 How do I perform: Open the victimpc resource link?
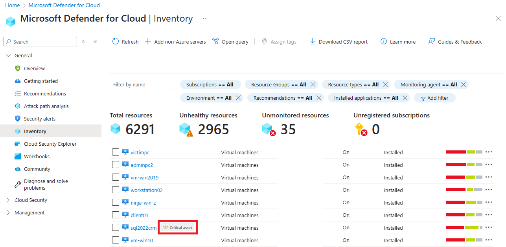[x=140, y=152]
